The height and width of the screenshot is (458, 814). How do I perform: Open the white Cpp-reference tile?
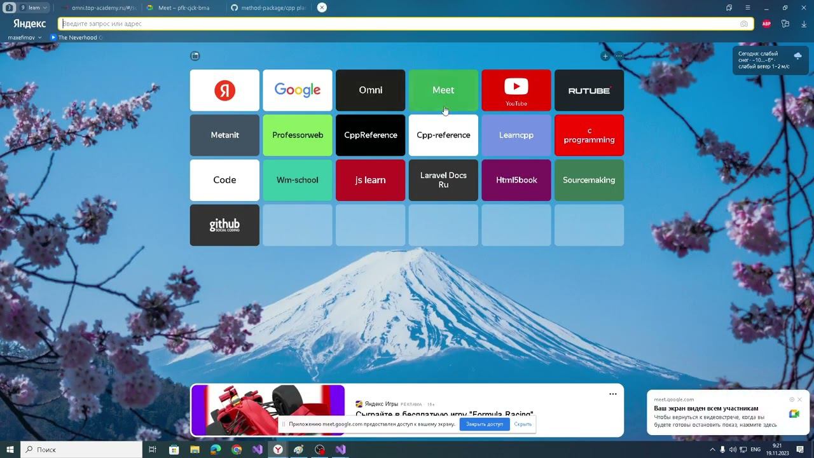point(443,135)
